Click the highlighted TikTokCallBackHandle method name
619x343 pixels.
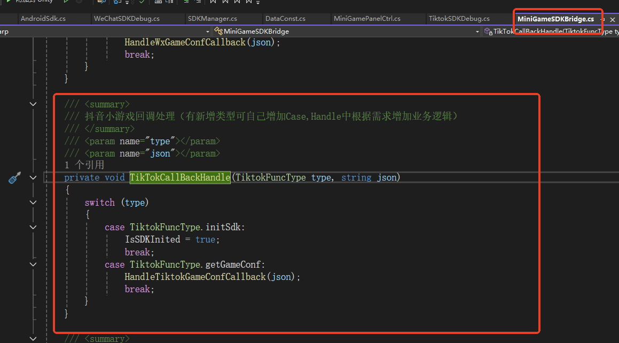(x=180, y=177)
